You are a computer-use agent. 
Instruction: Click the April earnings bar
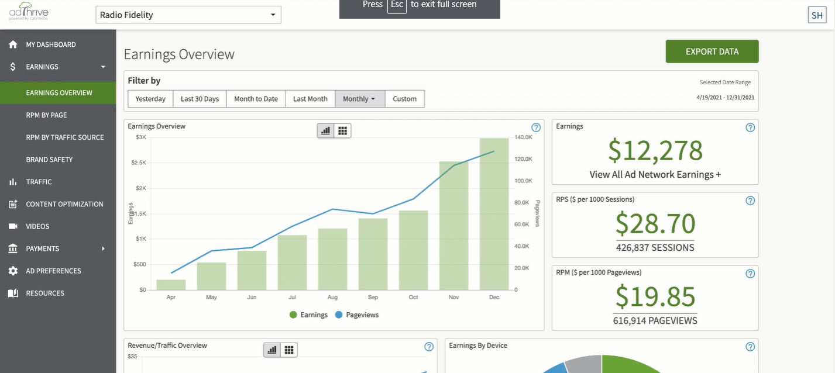[171, 285]
